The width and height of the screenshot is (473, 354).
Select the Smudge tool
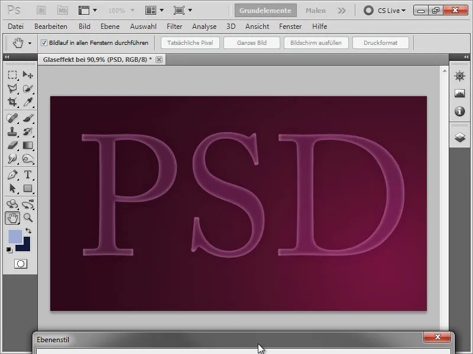(12, 159)
